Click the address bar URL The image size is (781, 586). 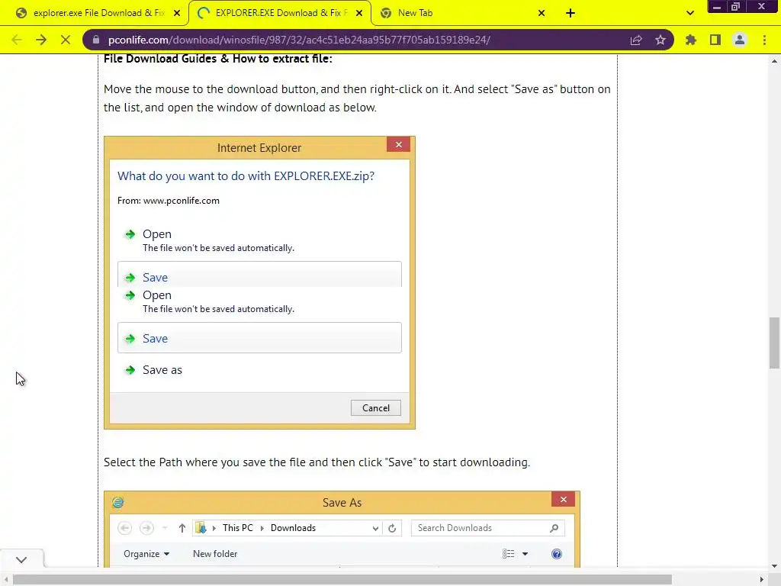click(x=299, y=40)
